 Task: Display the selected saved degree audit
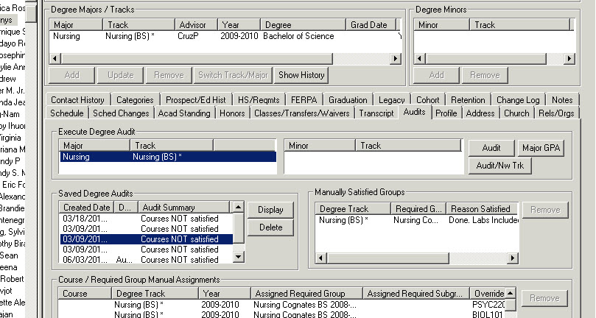click(270, 210)
